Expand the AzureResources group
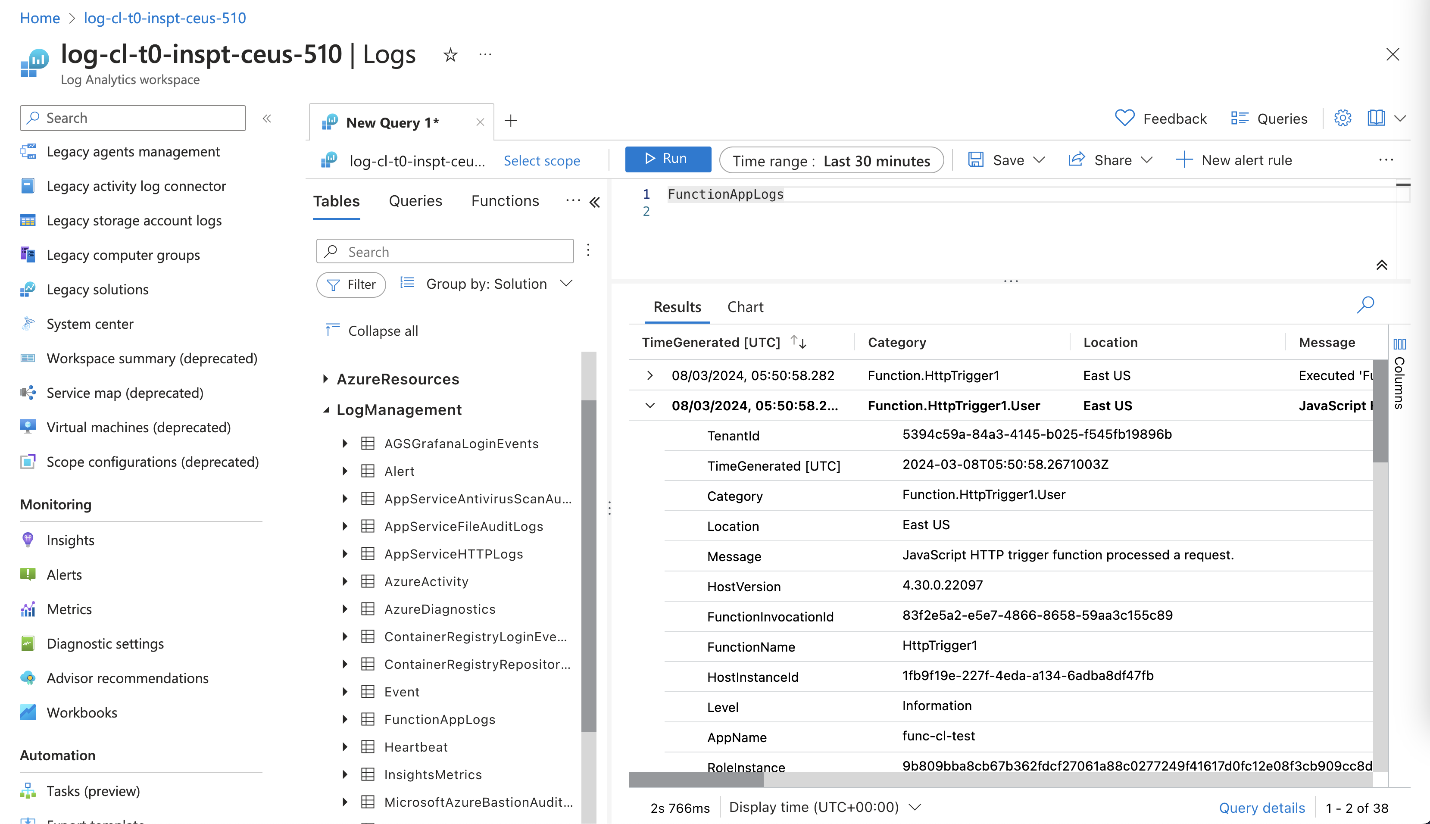Viewport: 1430px width, 824px height. 325,379
